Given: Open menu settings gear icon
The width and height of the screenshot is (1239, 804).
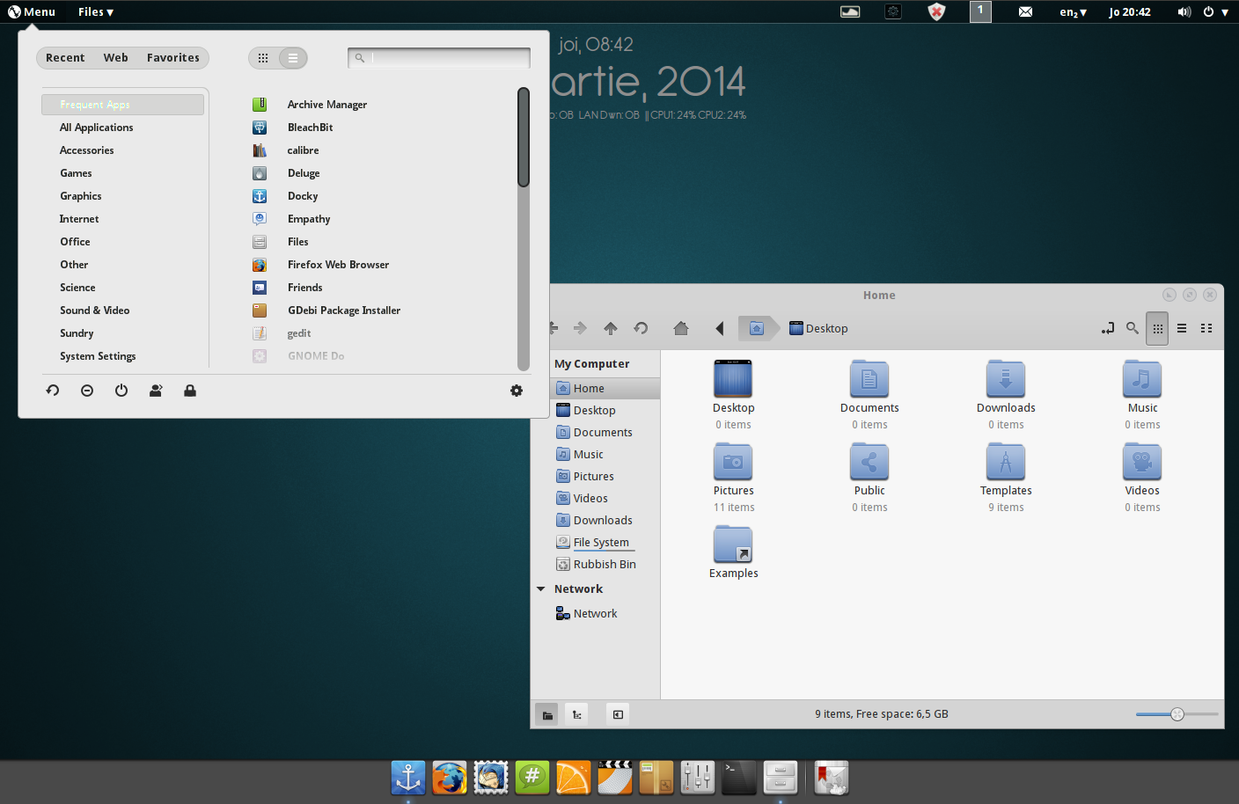Looking at the screenshot, I should point(517,391).
